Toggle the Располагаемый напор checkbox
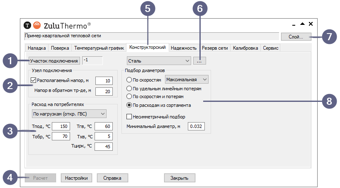Image resolution: width=340 pixels, height=188 pixels. click(34, 80)
